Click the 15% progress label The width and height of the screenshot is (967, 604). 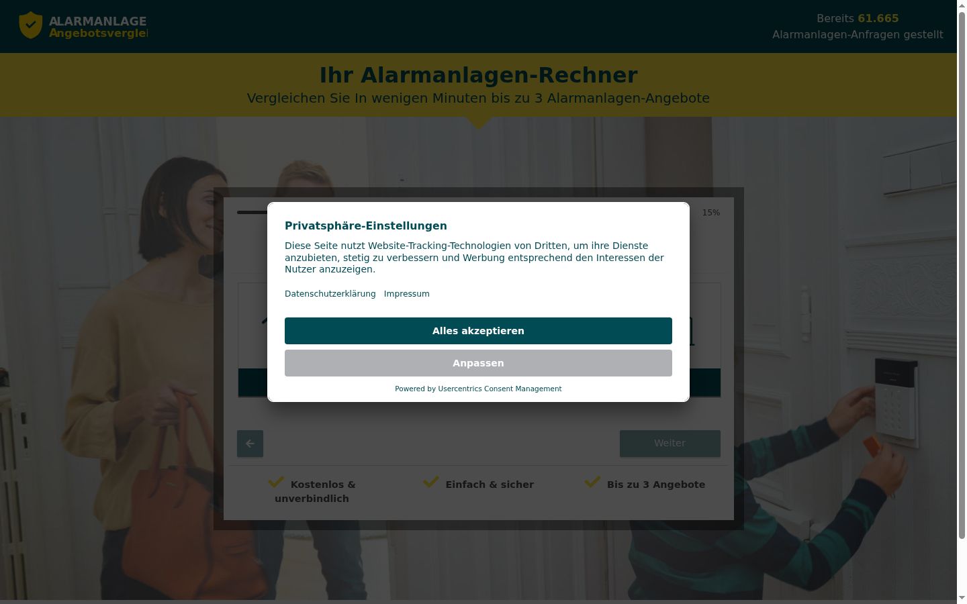coord(710,213)
